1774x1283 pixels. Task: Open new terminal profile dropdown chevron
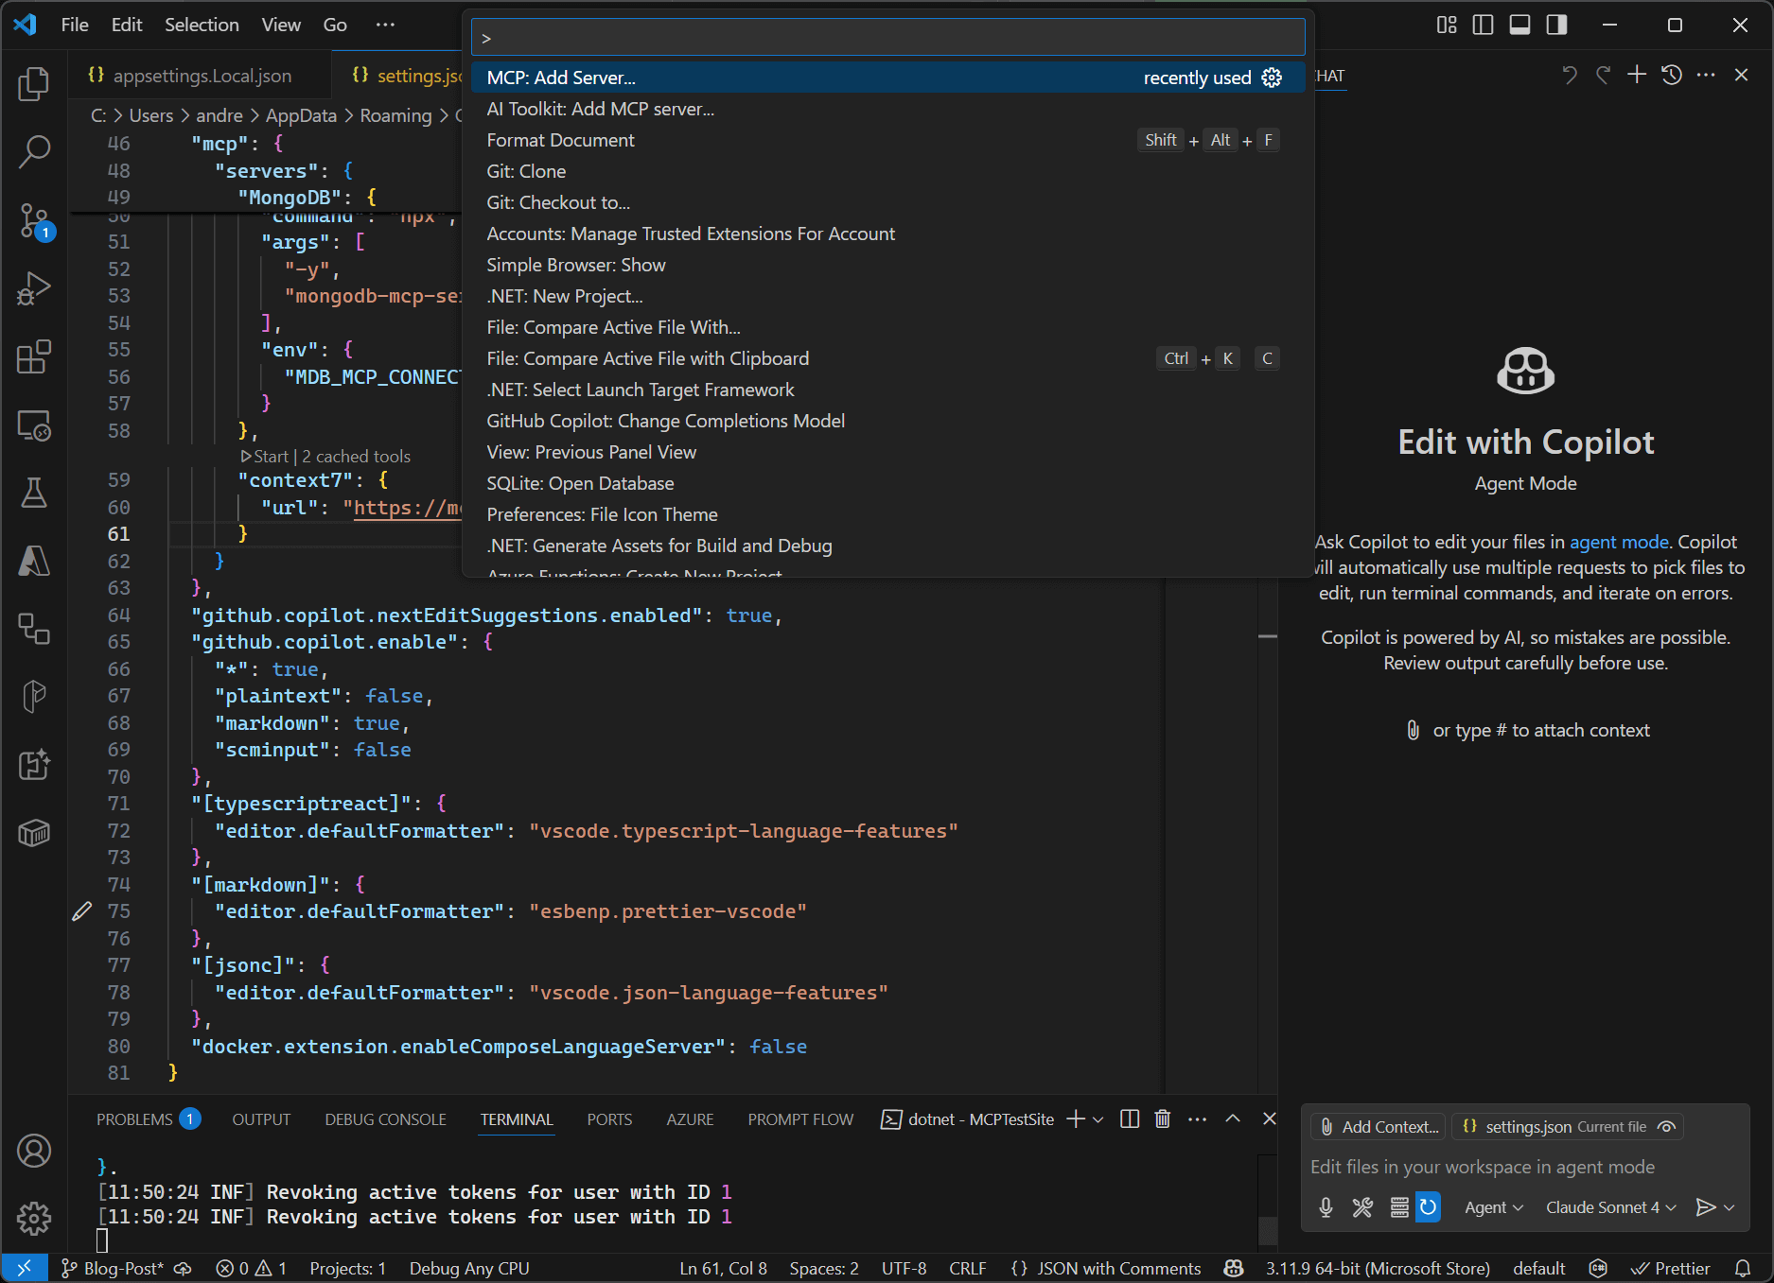point(1098,1119)
